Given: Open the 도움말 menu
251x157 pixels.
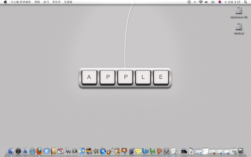Looking at the screenshot, I should point(68,2).
